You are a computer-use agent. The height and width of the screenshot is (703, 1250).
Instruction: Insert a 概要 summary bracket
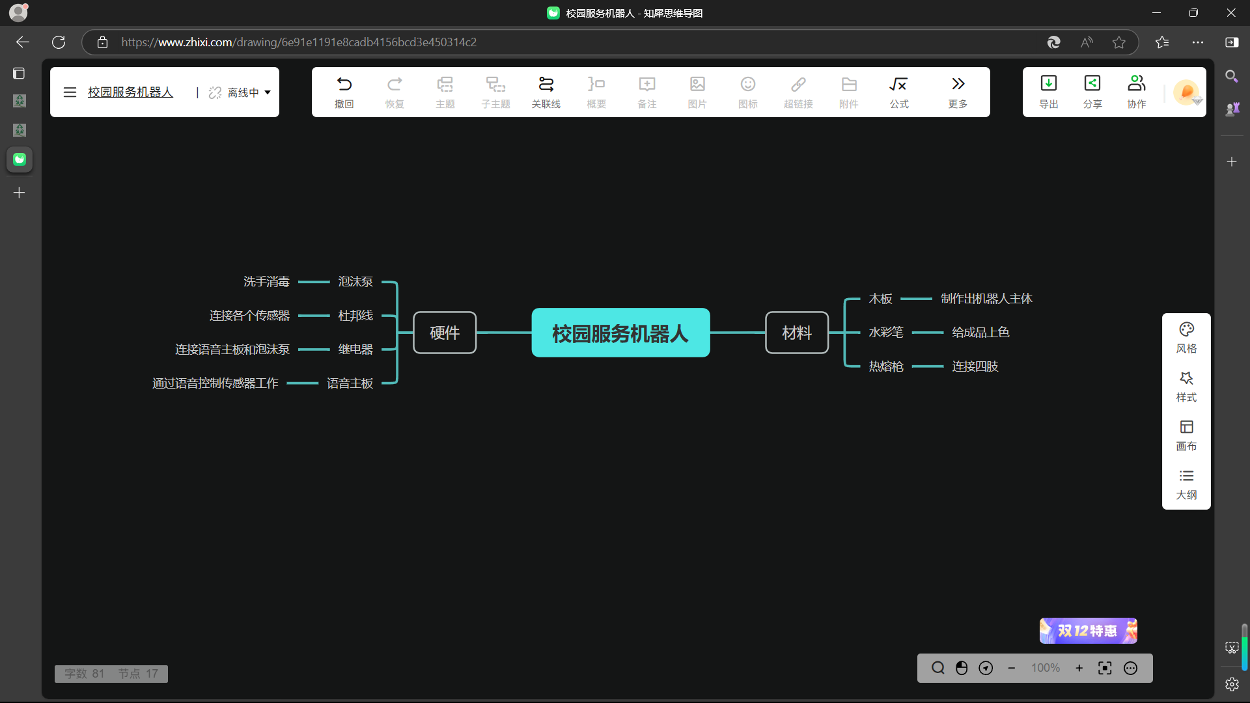(x=596, y=92)
